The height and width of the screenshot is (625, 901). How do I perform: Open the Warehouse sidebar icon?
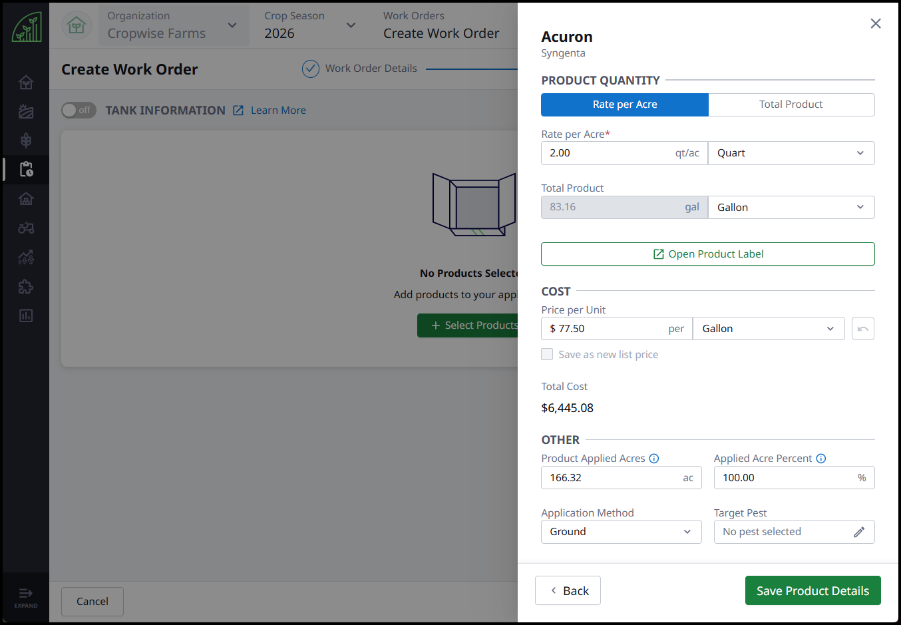tap(26, 198)
